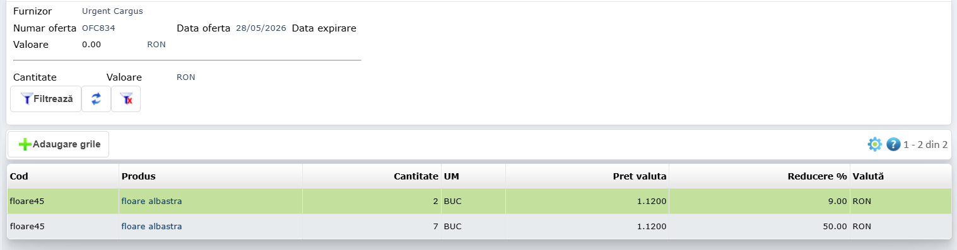Image resolution: width=957 pixels, height=250 pixels.
Task: Refresh results with the blue arrows icon
Action: coord(97,99)
